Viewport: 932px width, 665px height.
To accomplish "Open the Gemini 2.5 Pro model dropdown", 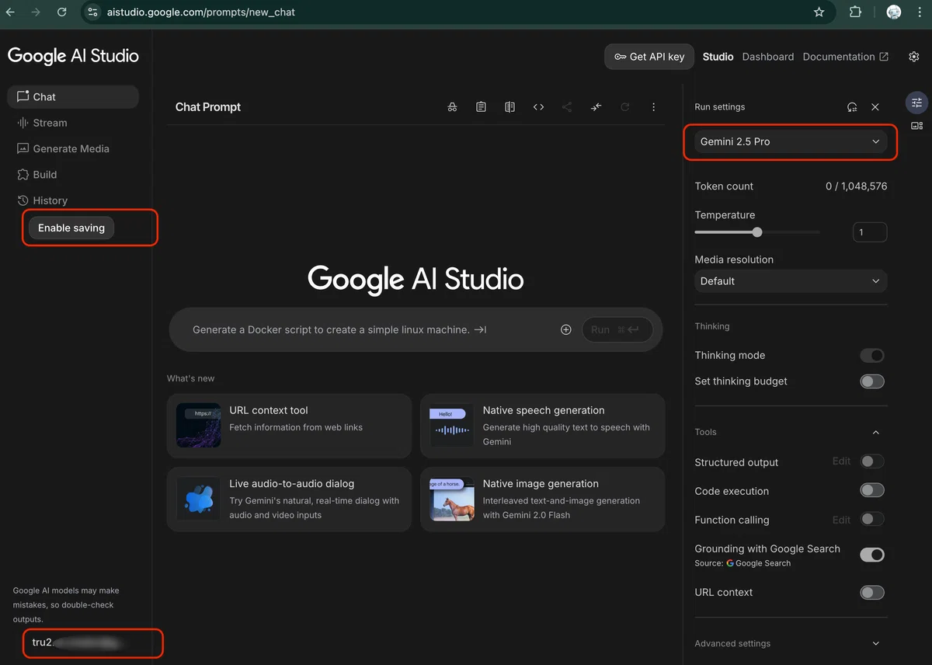I will pos(791,141).
